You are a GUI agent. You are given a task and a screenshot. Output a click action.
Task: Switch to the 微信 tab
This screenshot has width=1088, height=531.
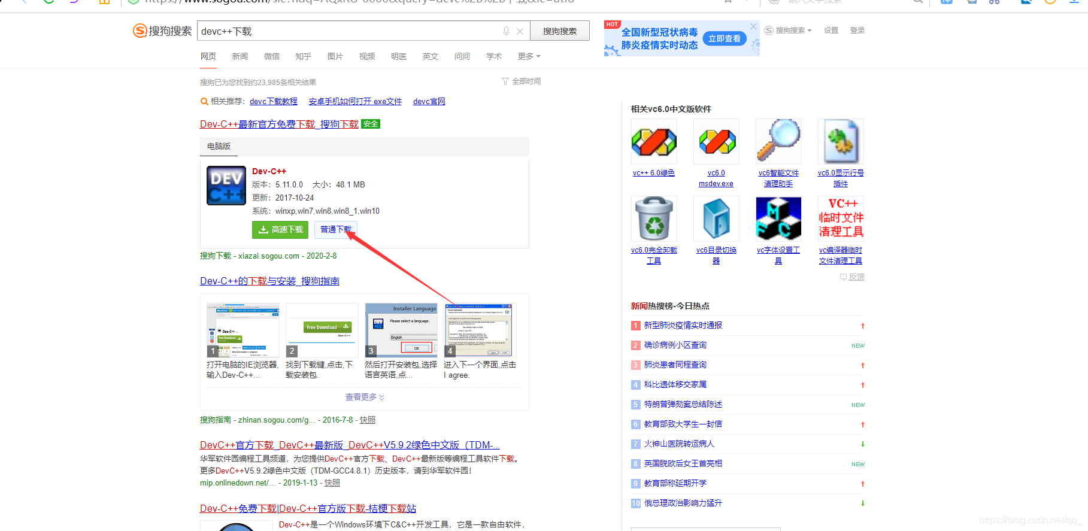(272, 56)
